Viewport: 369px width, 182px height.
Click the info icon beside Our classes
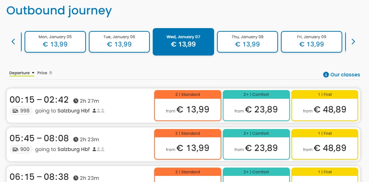(326, 75)
